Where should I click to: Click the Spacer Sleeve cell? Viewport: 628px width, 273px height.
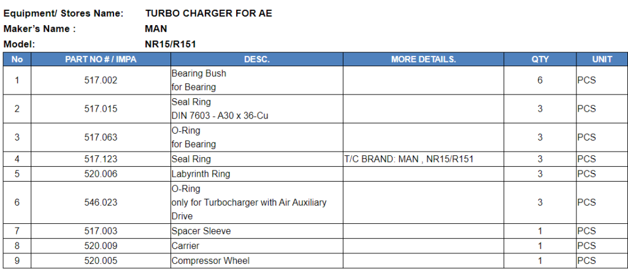click(x=201, y=231)
